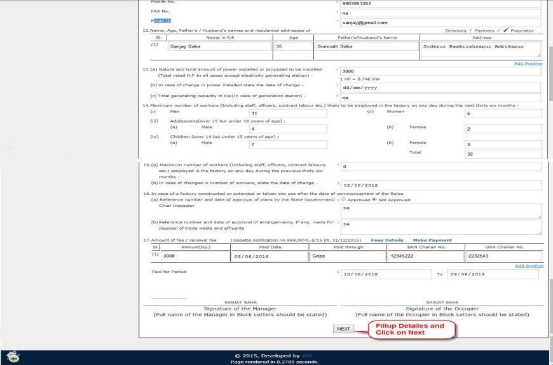Click the Paid Date field 08/06/2016
Image resolution: width=553 pixels, height=365 pixels.
click(x=270, y=256)
